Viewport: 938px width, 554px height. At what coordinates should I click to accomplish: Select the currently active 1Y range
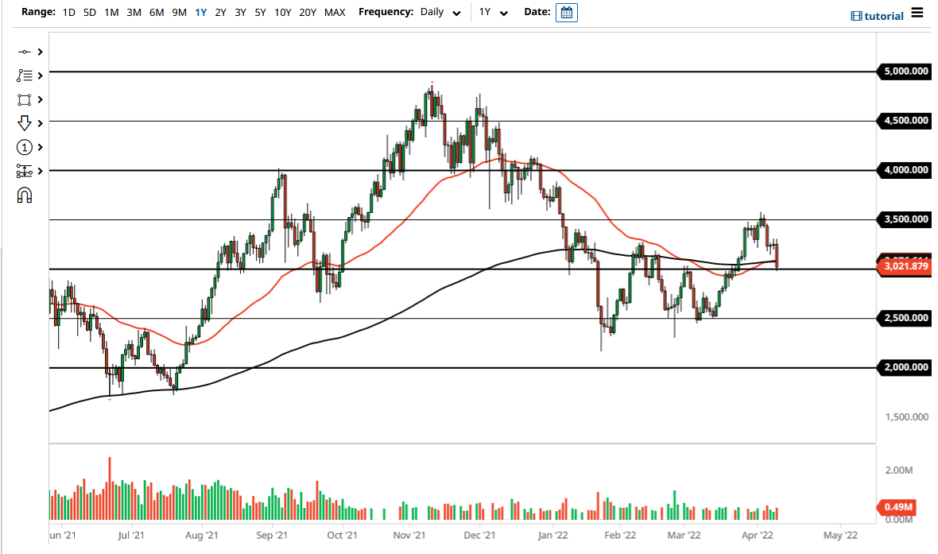(201, 12)
